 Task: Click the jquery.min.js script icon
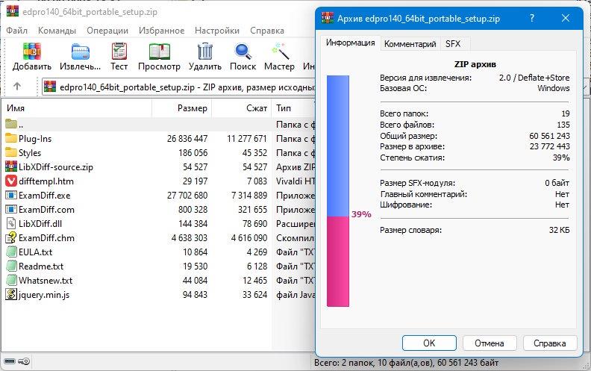point(11,294)
